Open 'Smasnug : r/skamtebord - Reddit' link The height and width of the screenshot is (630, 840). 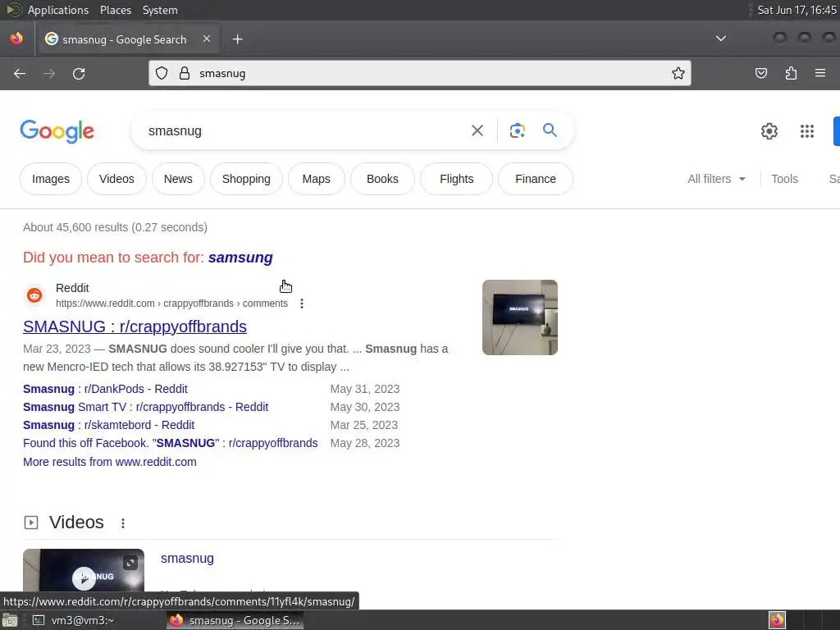[109, 426]
